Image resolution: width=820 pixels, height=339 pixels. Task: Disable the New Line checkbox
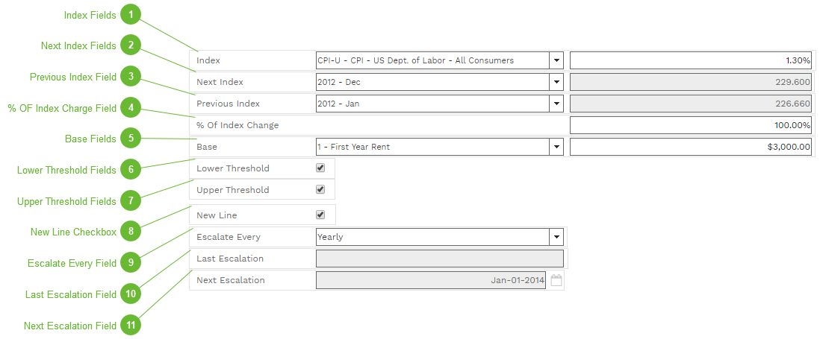coord(320,215)
